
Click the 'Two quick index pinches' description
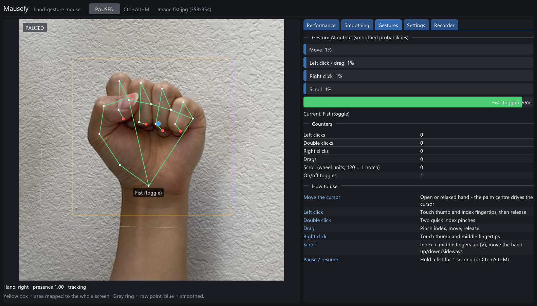coord(448,220)
